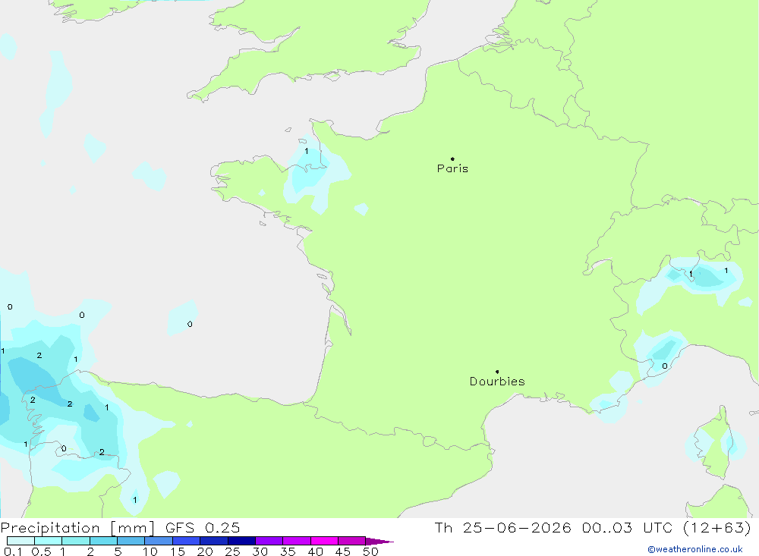Select the 10 mm blue legend swatch
The width and height of the screenshot is (759, 556).
(x=159, y=541)
